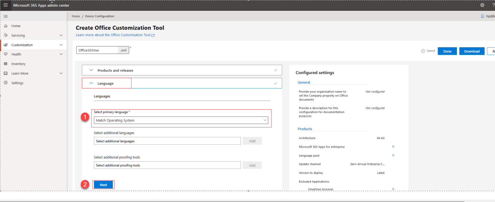Click the Learn More book icon
495x202 pixels.
coord(6,73)
